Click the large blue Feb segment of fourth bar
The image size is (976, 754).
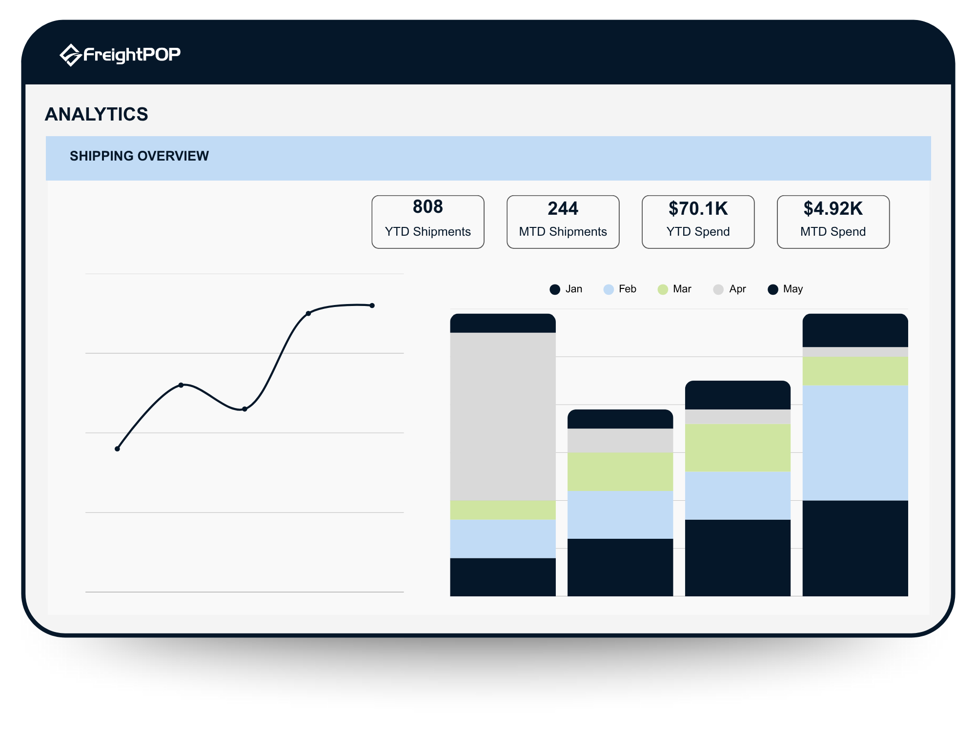[x=855, y=443]
